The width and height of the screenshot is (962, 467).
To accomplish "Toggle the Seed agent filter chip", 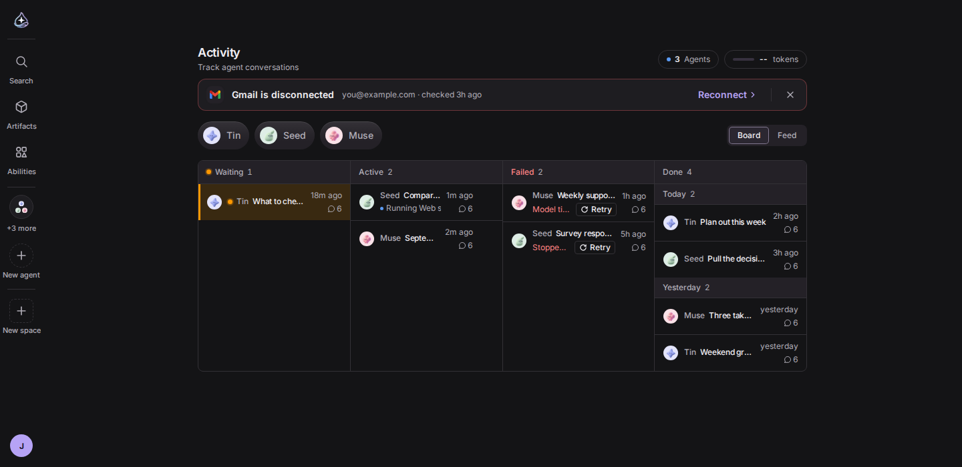I will [x=285, y=135].
